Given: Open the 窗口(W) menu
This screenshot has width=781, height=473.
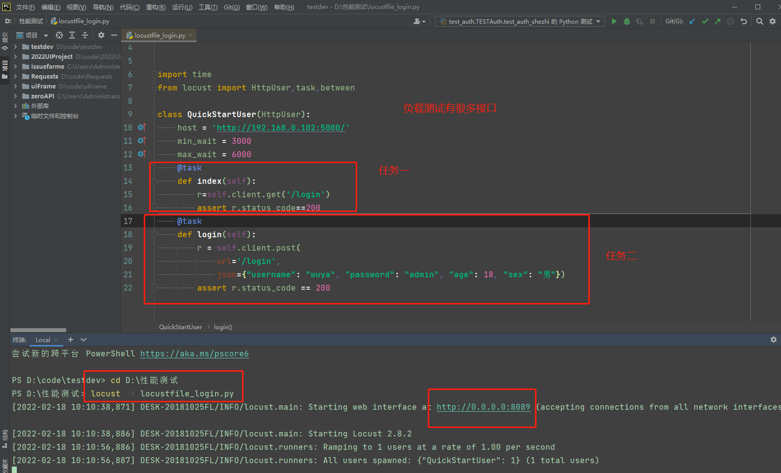Looking at the screenshot, I should (x=257, y=7).
